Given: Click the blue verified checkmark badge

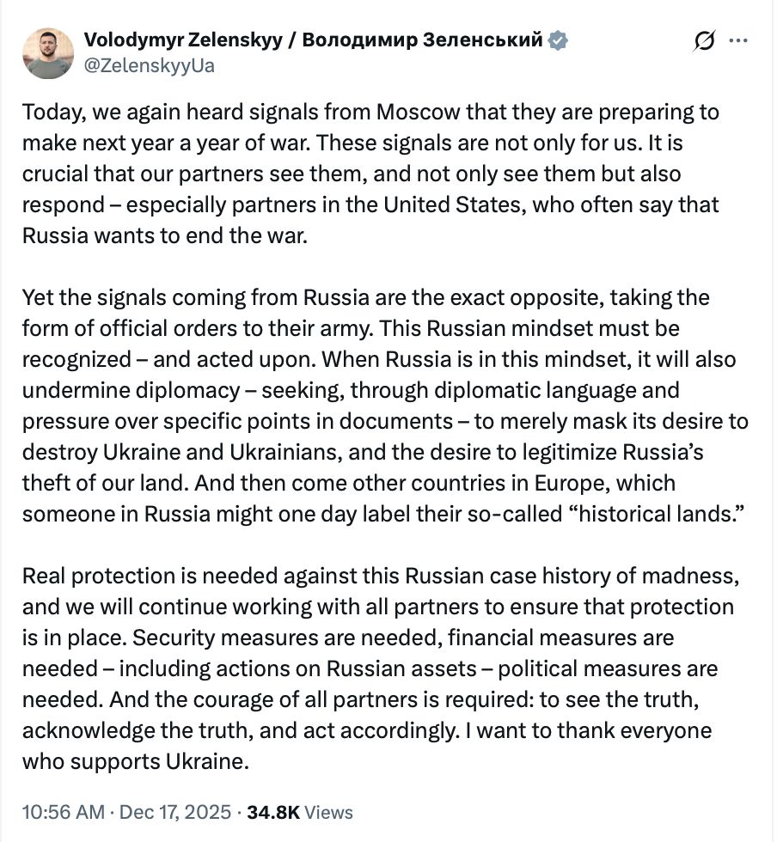Looking at the screenshot, I should coord(559,40).
